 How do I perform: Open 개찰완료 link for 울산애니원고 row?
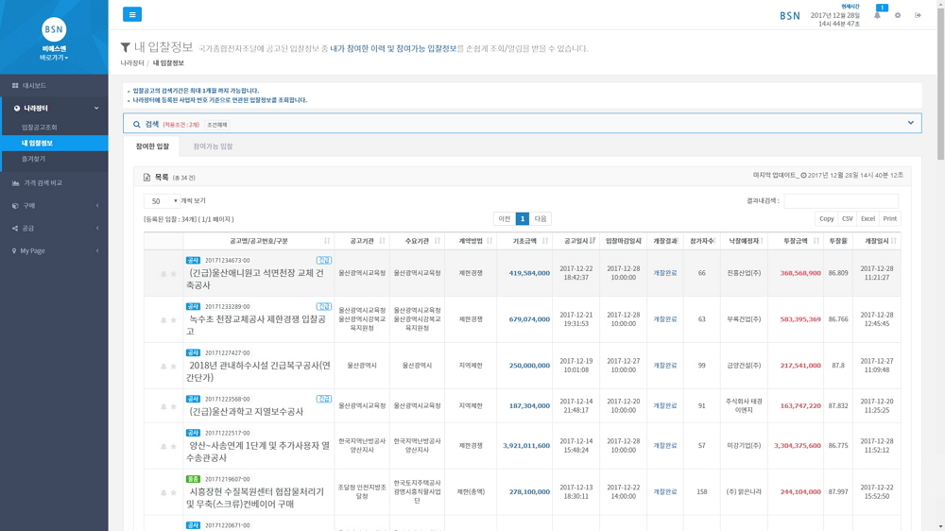tap(664, 273)
